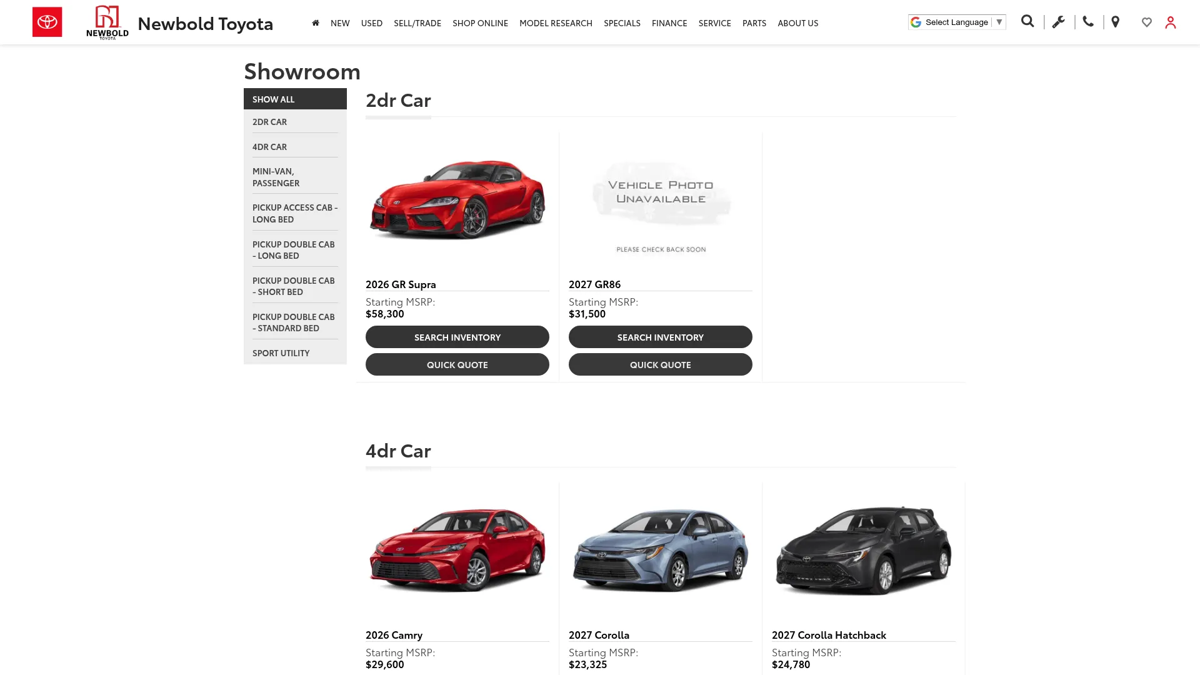Open the 2026 GR Supra title link

[x=401, y=284]
